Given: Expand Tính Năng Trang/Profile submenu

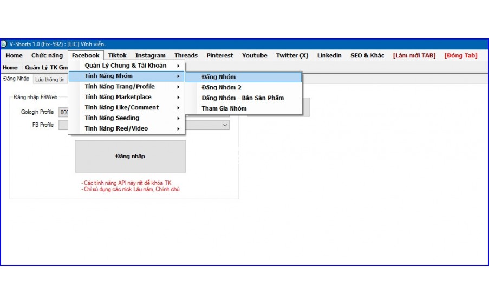Looking at the screenshot, I should click(127, 87).
